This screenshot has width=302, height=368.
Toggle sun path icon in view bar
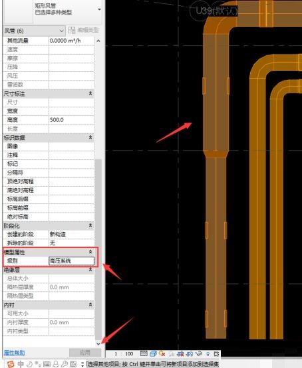point(162,353)
